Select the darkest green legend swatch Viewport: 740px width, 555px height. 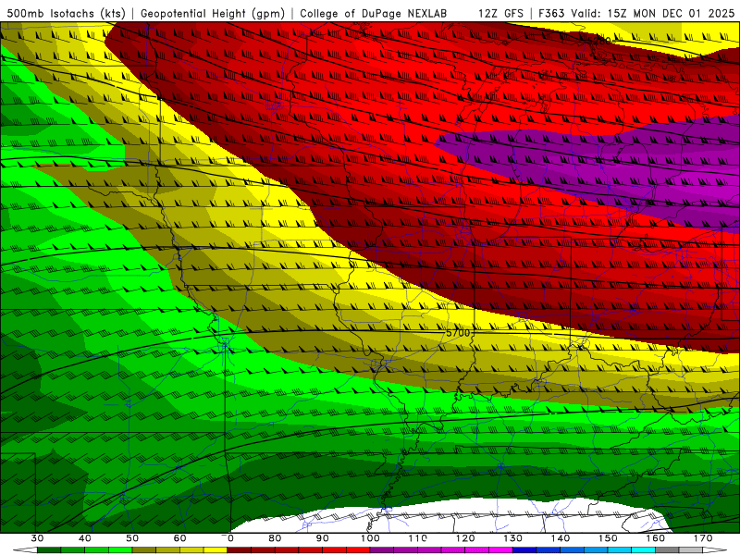(x=49, y=550)
